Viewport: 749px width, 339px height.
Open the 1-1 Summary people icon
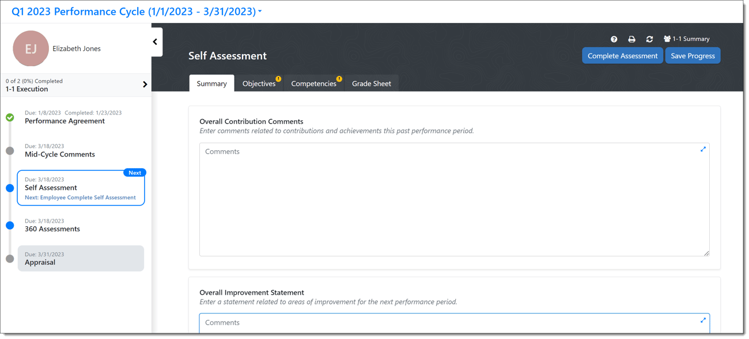tap(667, 39)
